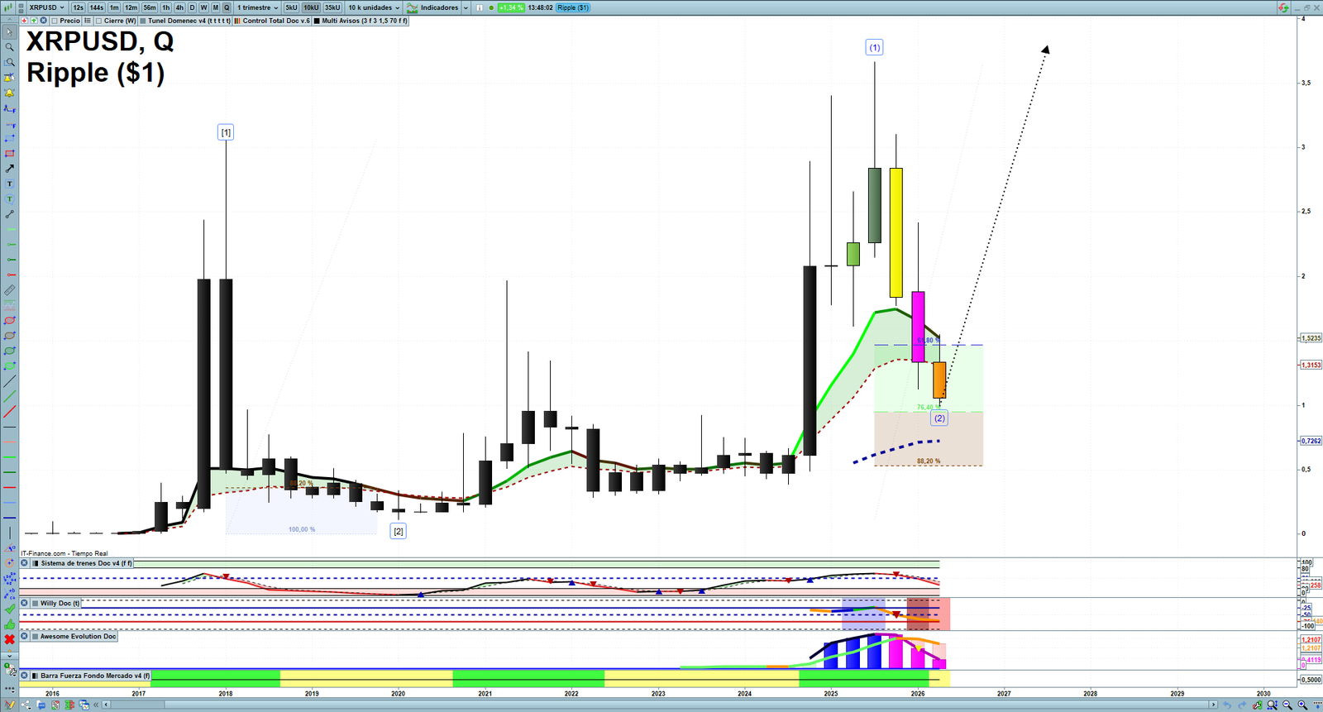Click the +1,34 % change badge
Image resolution: width=1323 pixels, height=712 pixels.
coord(511,7)
